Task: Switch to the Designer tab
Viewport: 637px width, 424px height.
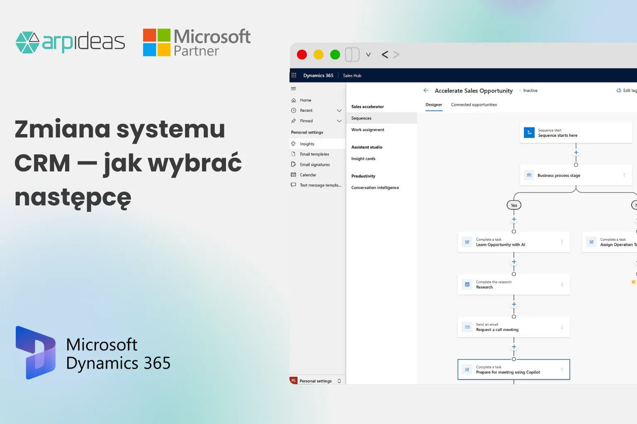Action: pyautogui.click(x=434, y=105)
